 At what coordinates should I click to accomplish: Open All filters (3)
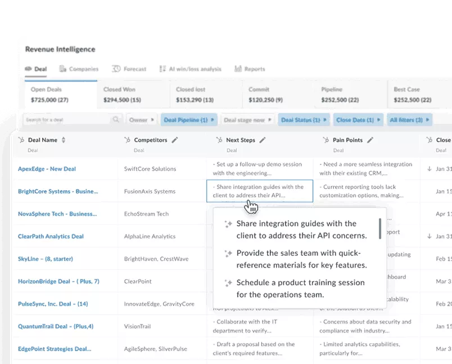(409, 120)
